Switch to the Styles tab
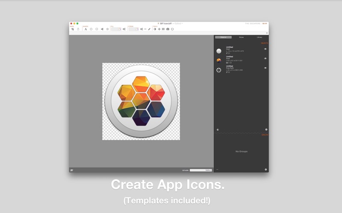The image size is (342, 213). point(242,37)
